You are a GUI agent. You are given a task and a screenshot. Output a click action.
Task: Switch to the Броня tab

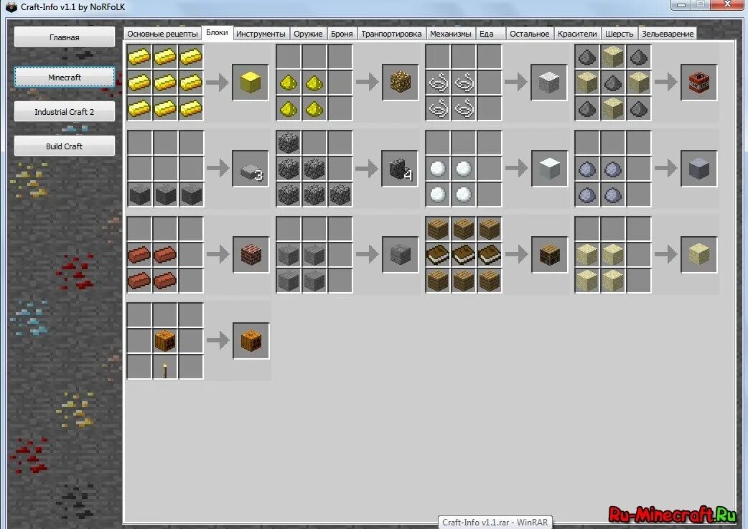(342, 34)
